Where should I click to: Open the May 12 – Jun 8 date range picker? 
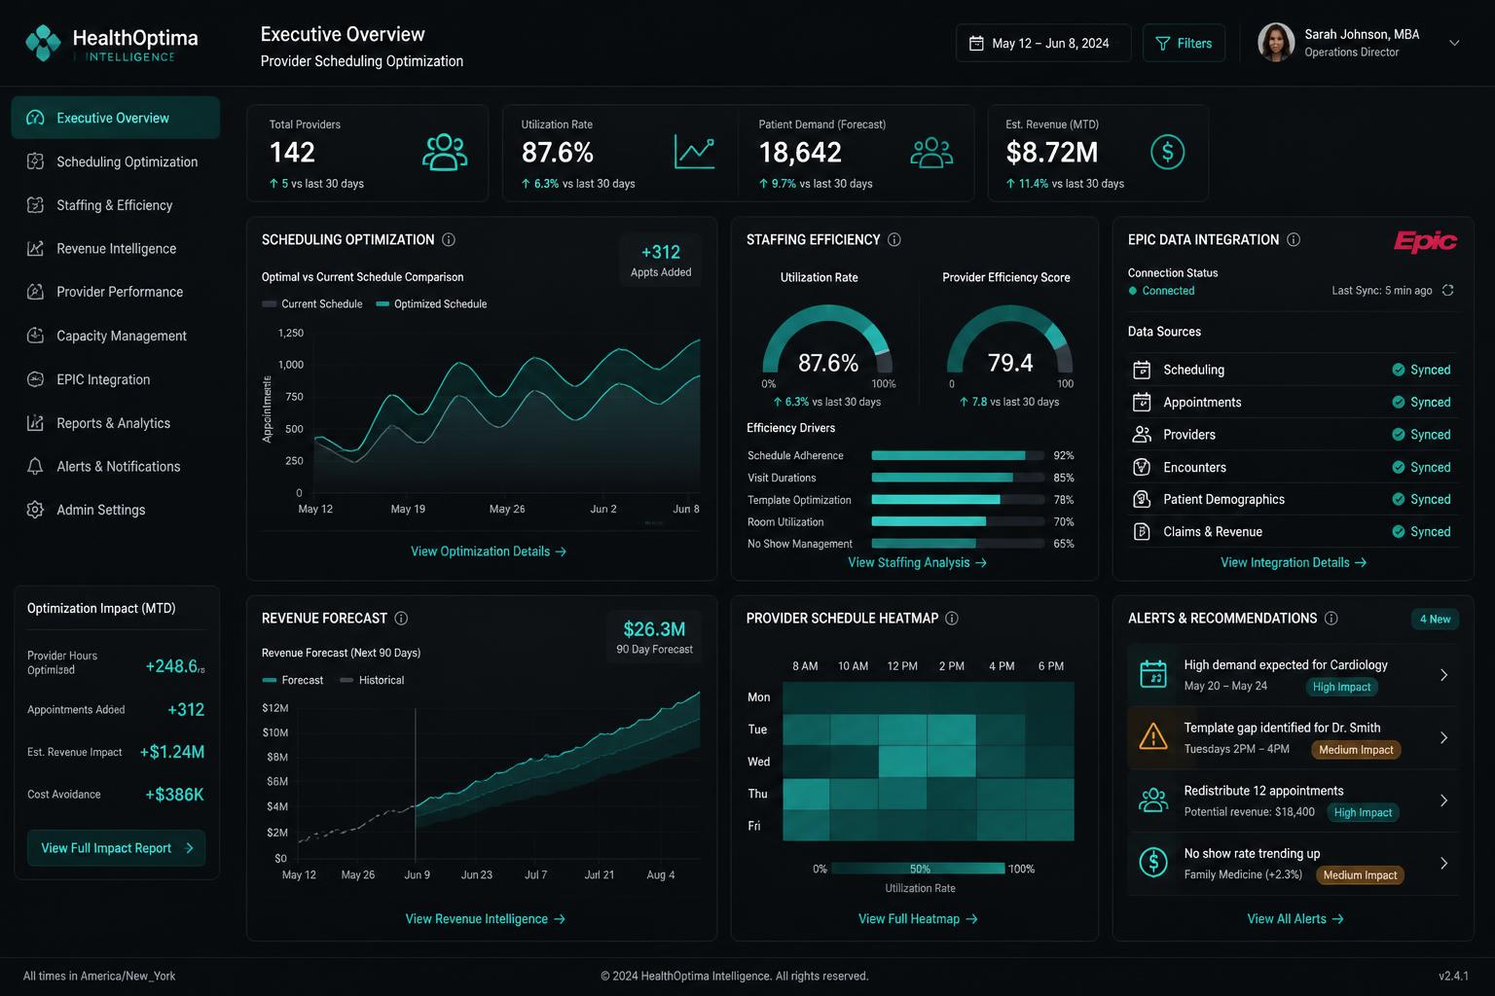click(x=1043, y=43)
